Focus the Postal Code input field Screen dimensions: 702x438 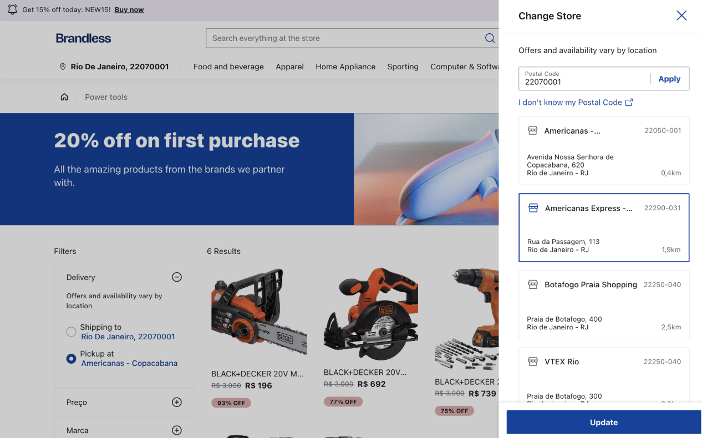point(585,79)
